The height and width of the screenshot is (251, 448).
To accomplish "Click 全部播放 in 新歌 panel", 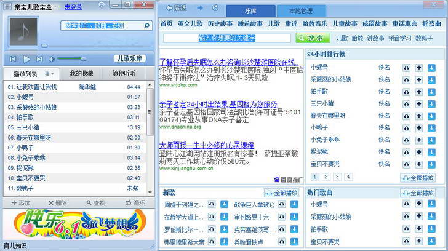I will click(x=281, y=193).
